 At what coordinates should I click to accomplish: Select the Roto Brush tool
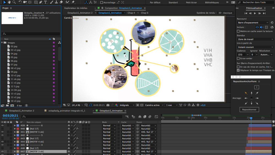tap(67, 2)
